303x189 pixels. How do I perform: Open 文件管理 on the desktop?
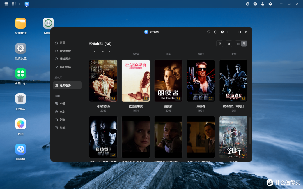21,26
